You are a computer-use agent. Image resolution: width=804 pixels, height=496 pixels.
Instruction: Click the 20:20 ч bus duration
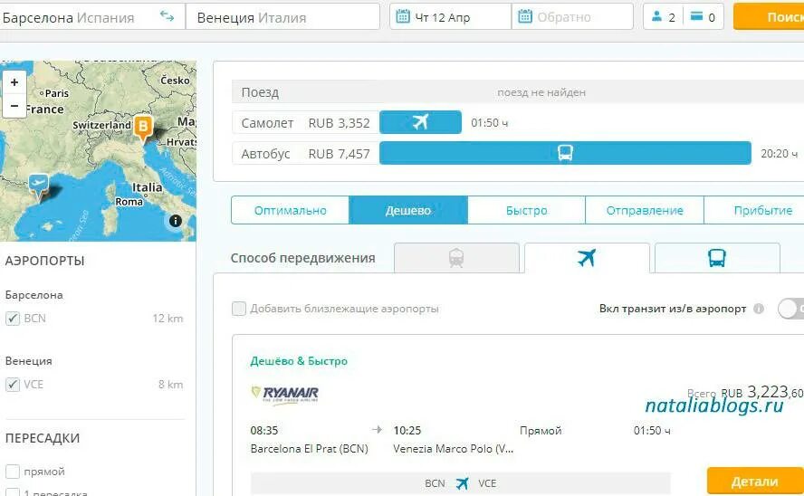[779, 154]
